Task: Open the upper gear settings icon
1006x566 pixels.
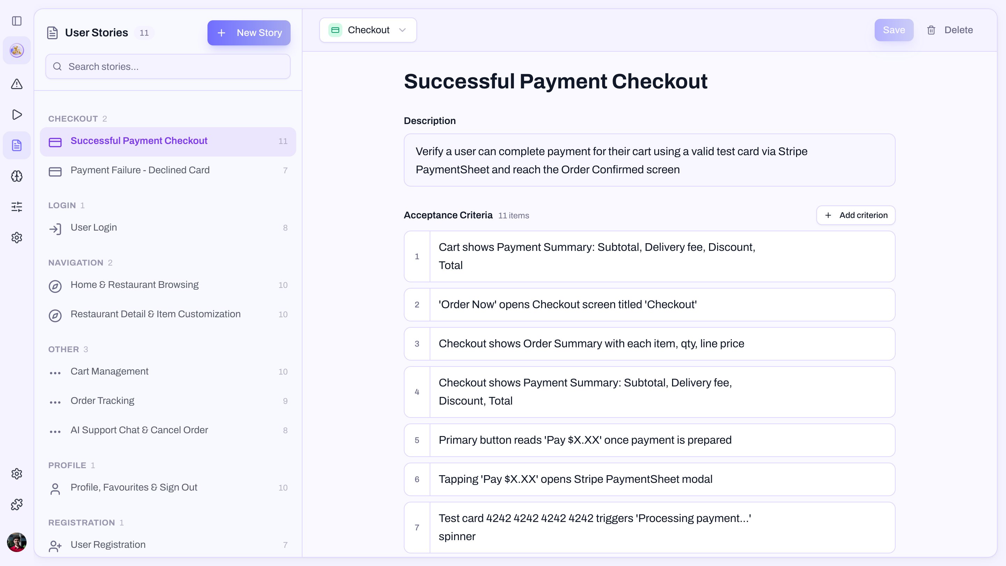Action: tap(17, 238)
